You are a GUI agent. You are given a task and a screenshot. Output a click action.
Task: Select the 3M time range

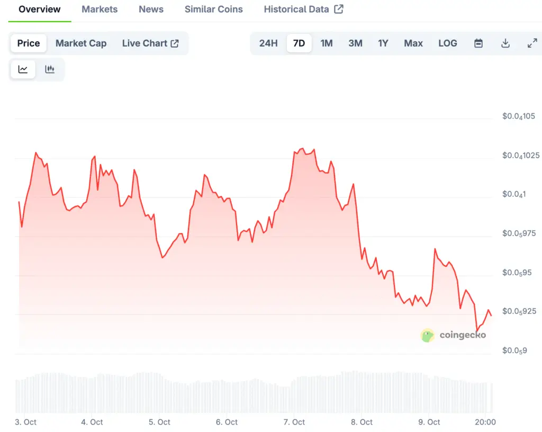[x=355, y=43]
